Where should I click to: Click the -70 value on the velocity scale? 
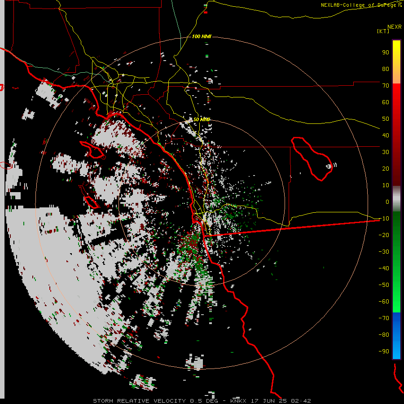[x=384, y=318]
